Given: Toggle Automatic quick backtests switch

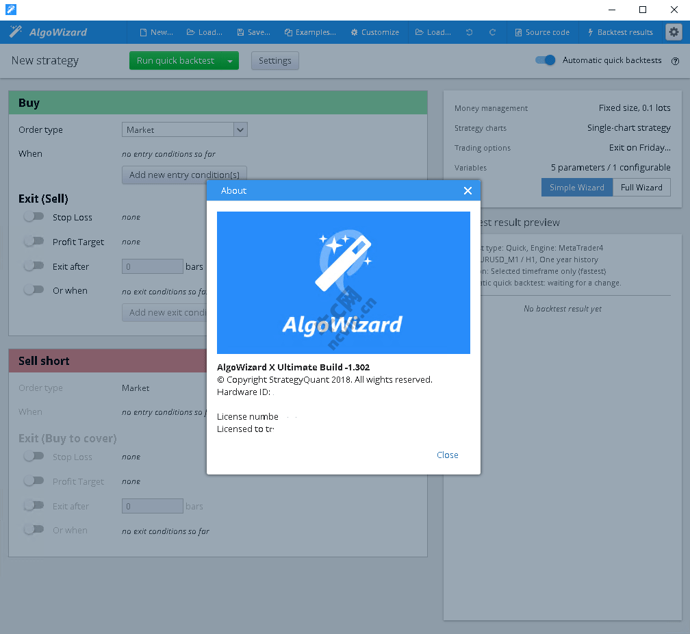Looking at the screenshot, I should (545, 60).
